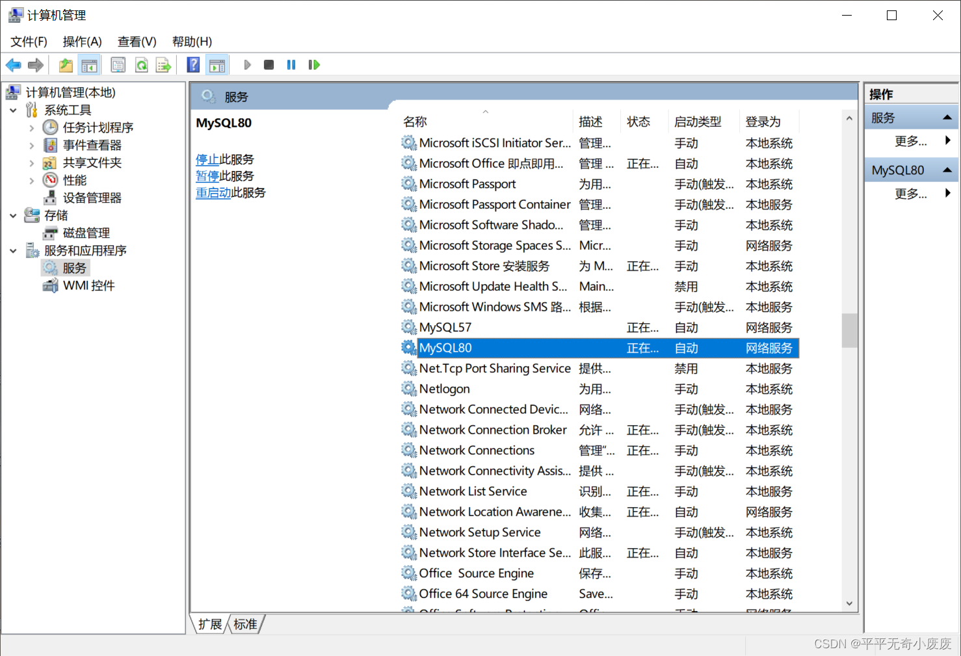
Task: Open the Properties toolbar icon
Action: tap(118, 65)
